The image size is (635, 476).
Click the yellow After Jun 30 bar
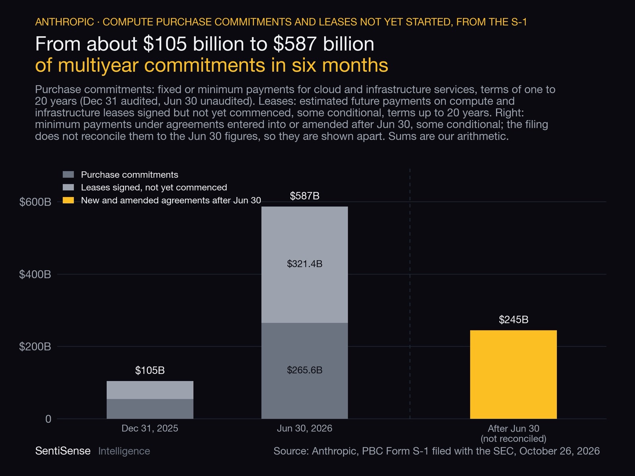pos(514,374)
